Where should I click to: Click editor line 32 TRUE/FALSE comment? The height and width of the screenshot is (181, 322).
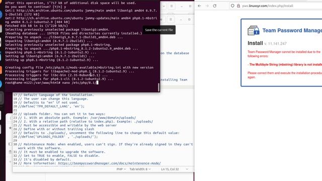click(x=58, y=156)
